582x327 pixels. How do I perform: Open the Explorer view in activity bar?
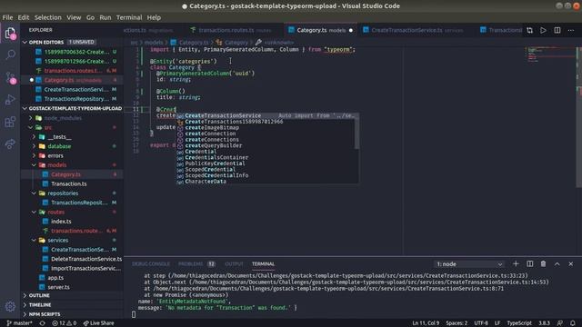[10, 34]
